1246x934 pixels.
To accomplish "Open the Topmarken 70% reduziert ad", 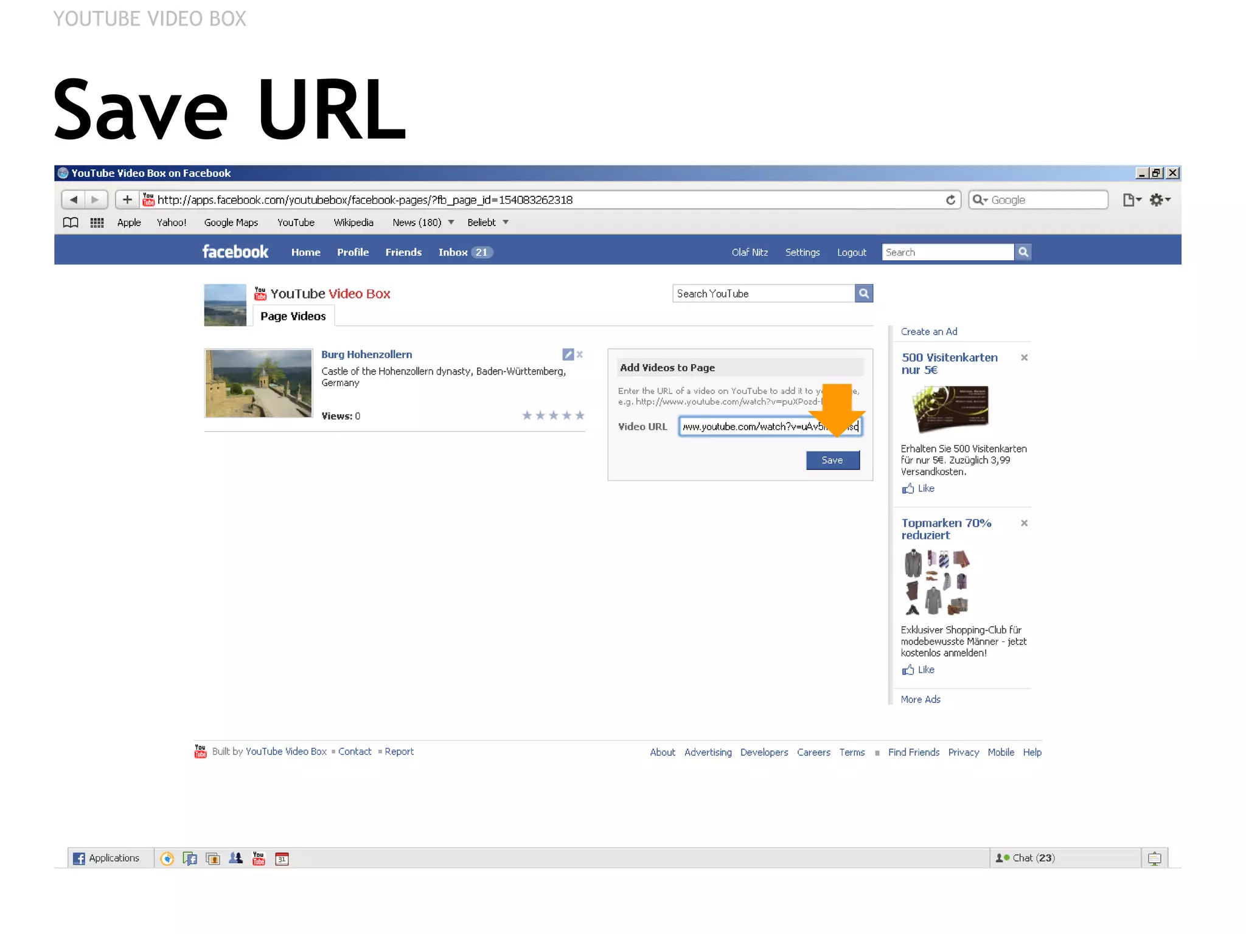I will click(946, 529).
